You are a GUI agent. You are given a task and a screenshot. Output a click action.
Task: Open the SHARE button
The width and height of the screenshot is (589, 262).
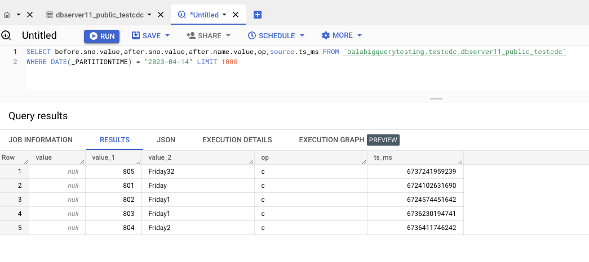(x=203, y=35)
